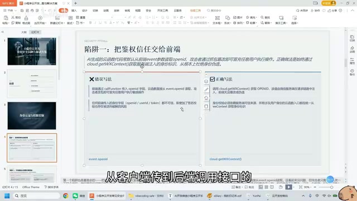The height and width of the screenshot is (201, 357).
Task: Open the Insert (插入) ribbon tab
Action: (74, 11)
